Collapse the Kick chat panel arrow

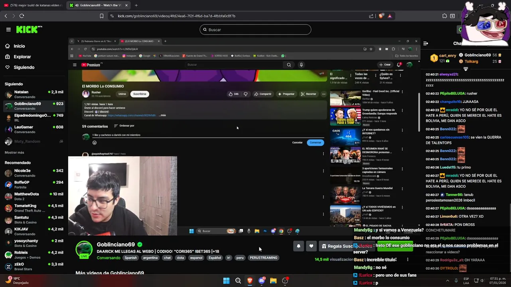point(426,43)
